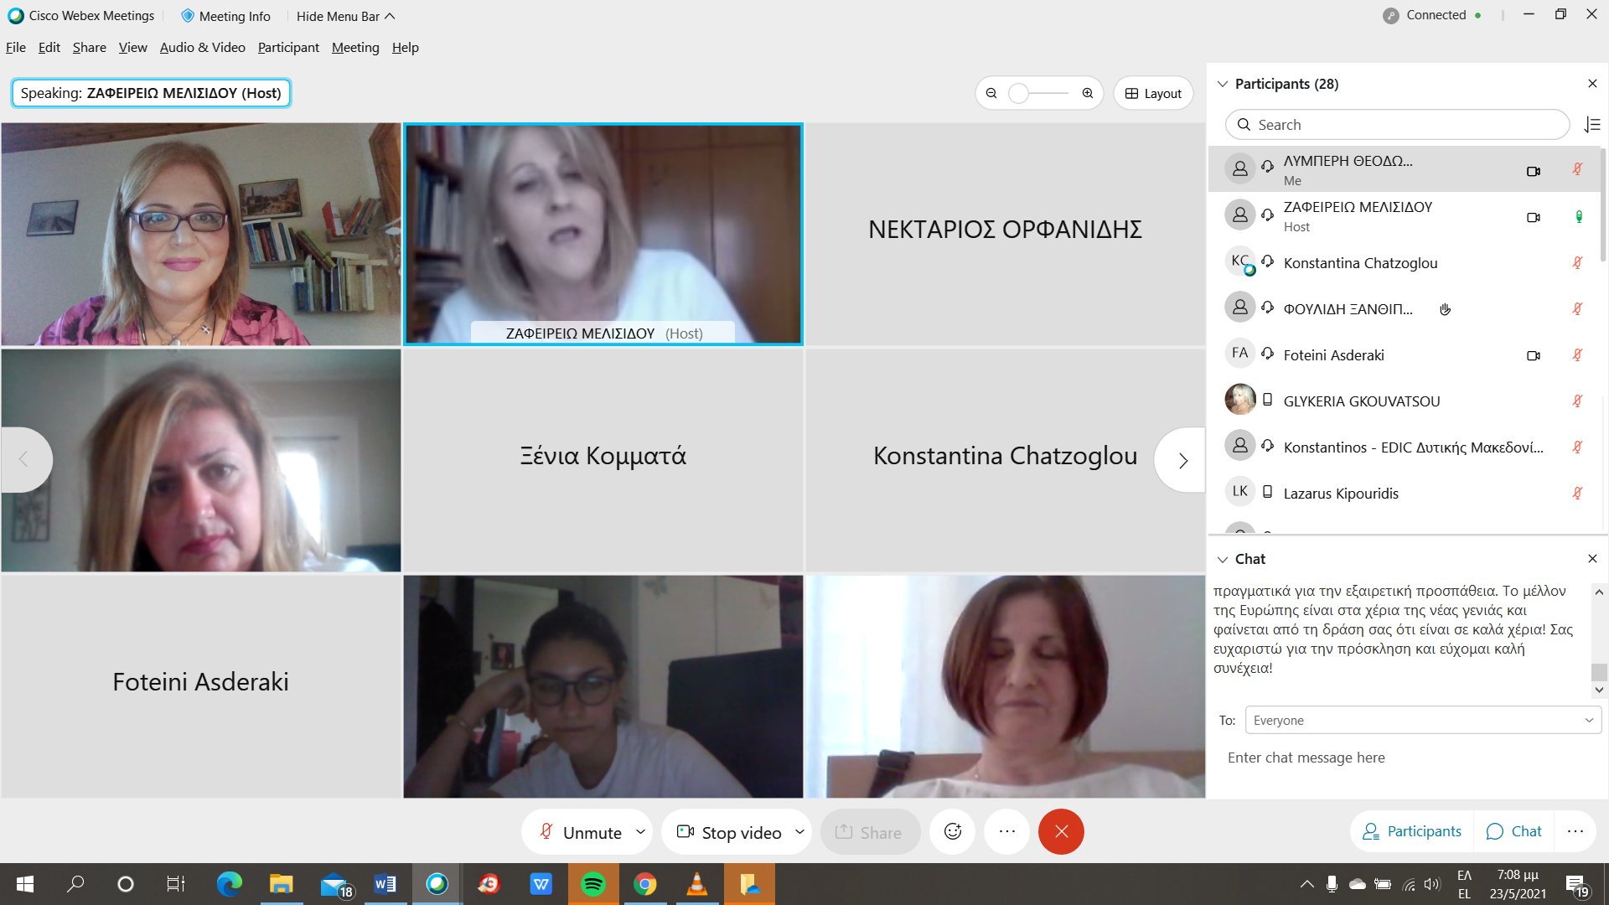Image resolution: width=1609 pixels, height=905 pixels.
Task: Click the Layout button
Action: pos(1153,93)
